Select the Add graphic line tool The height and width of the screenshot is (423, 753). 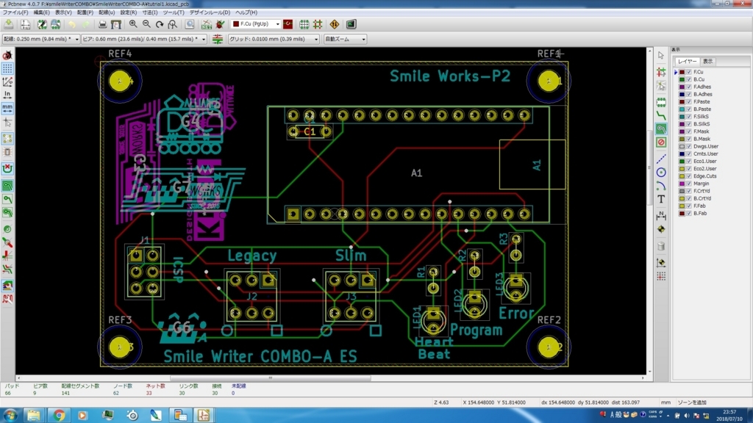click(x=661, y=159)
